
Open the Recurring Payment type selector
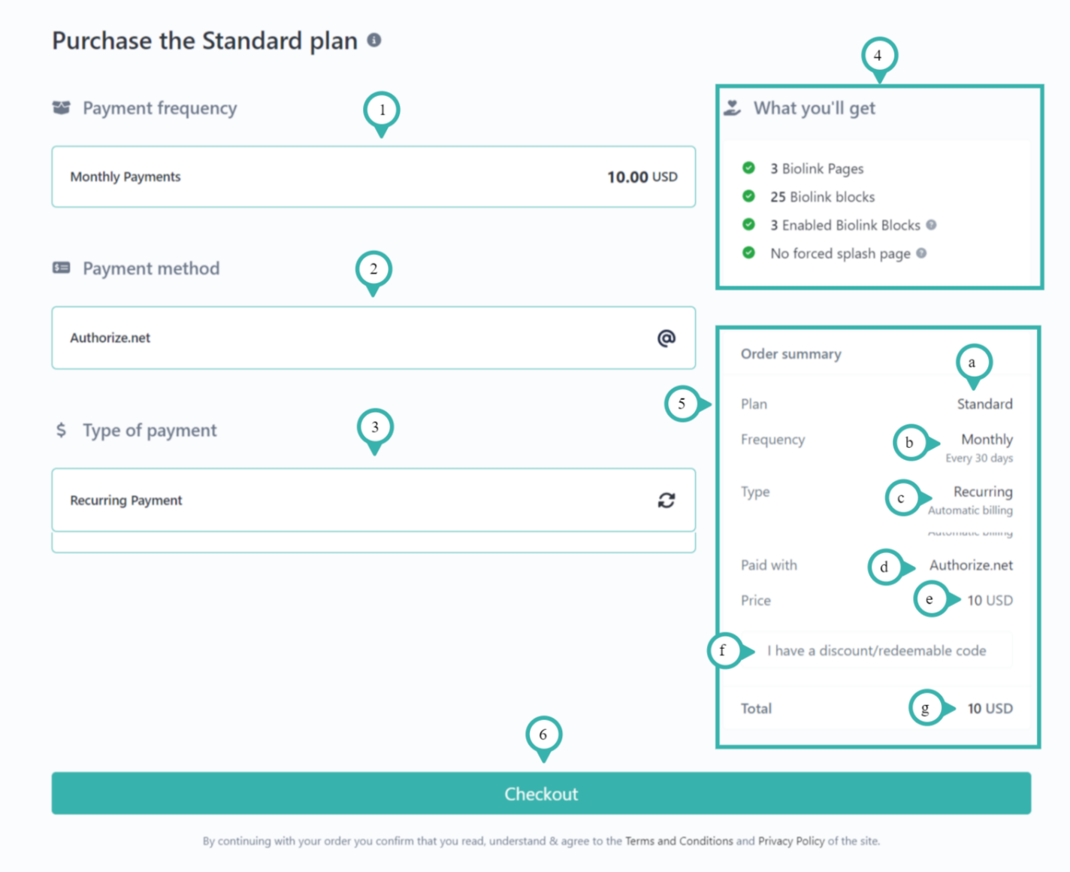point(373,500)
